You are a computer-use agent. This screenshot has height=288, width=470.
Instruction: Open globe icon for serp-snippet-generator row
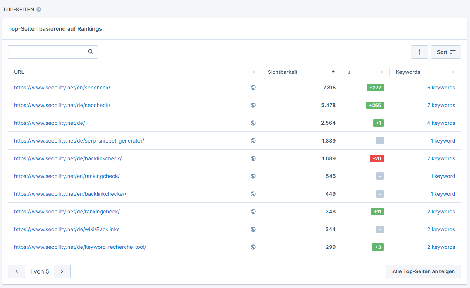(253, 141)
